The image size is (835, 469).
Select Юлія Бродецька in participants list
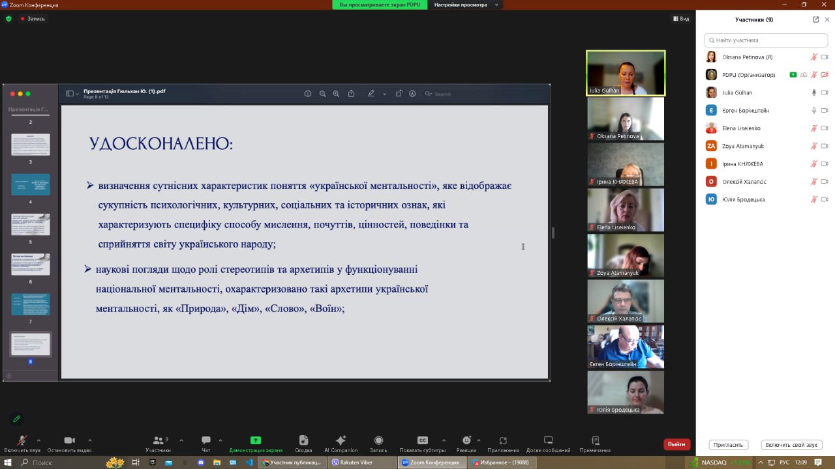pos(766,199)
